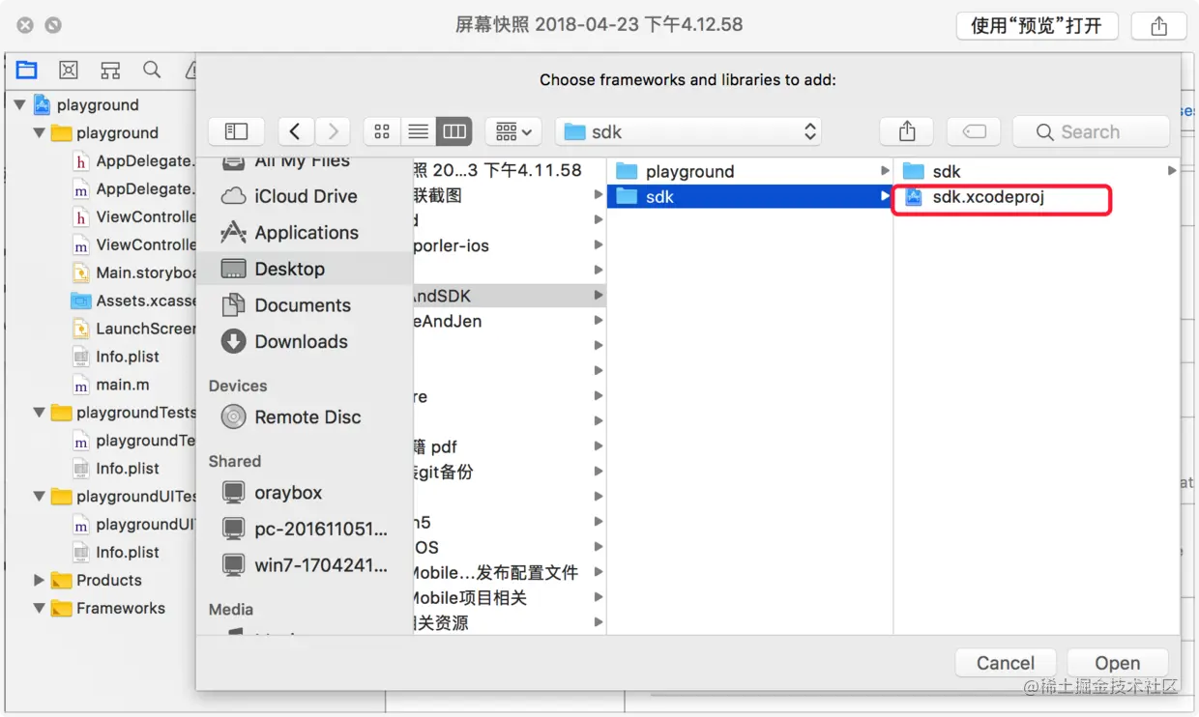The image size is (1199, 717).
Task: Collapse the playgroundUITests group
Action: pyautogui.click(x=40, y=497)
